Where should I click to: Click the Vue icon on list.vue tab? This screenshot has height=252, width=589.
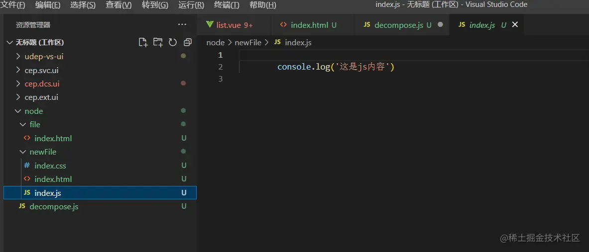[x=209, y=25]
